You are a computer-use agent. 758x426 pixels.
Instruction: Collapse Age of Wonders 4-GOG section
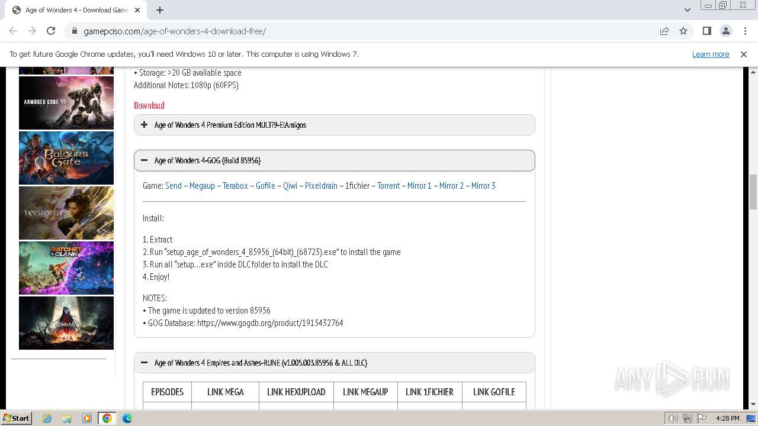coord(335,160)
